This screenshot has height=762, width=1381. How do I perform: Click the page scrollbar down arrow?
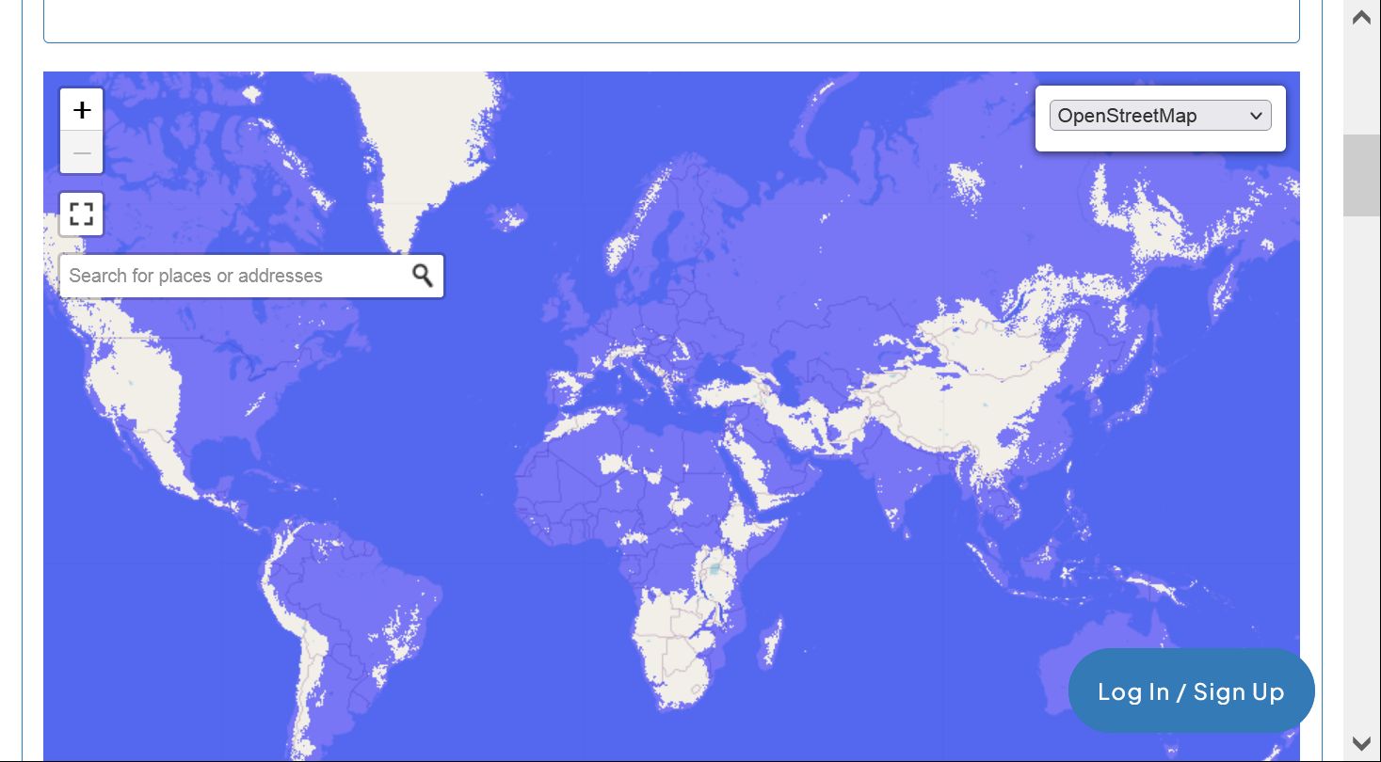[x=1361, y=742]
